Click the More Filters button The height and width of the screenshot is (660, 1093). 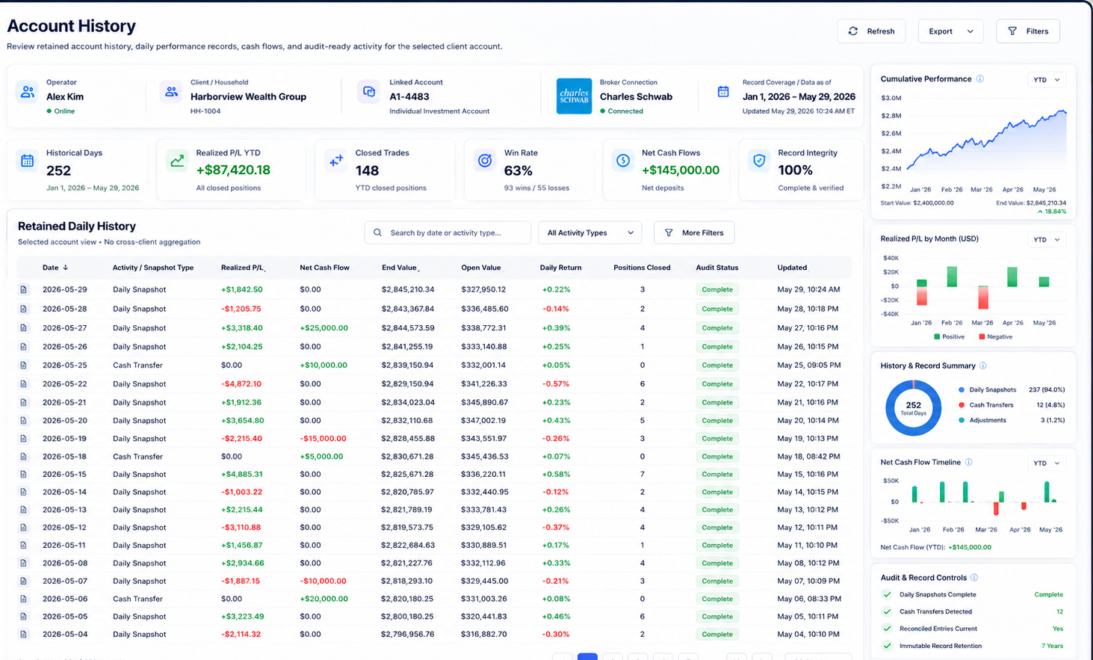(x=694, y=232)
